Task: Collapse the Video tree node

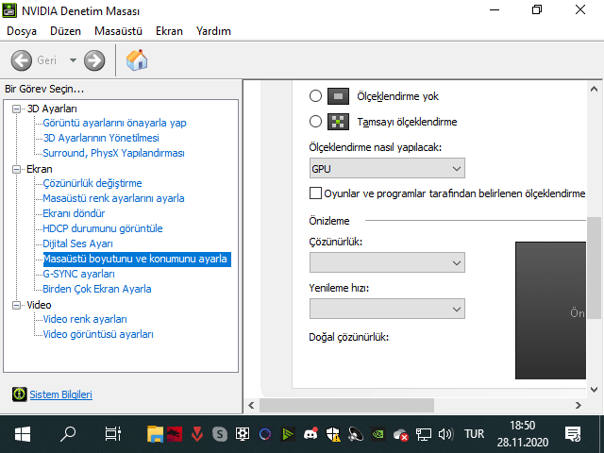Action: click(16, 305)
